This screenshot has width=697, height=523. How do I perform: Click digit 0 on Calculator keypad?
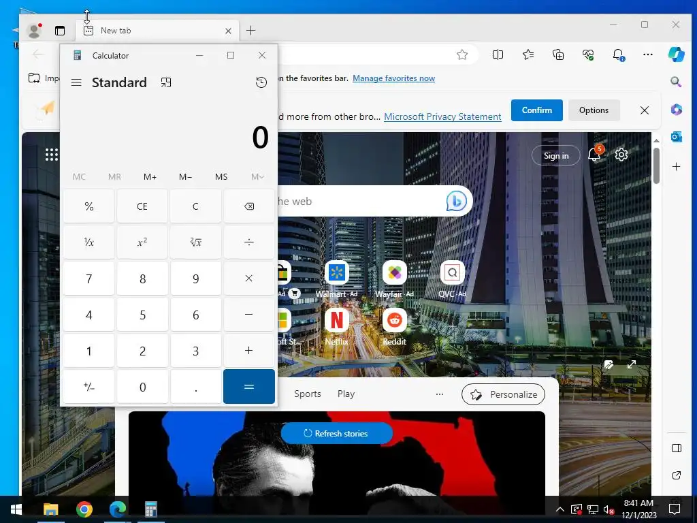[x=142, y=387]
